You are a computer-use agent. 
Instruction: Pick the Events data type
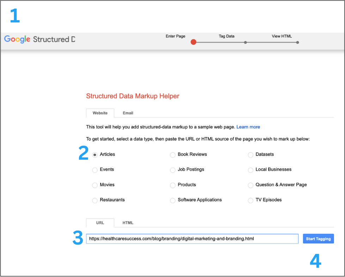point(95,170)
